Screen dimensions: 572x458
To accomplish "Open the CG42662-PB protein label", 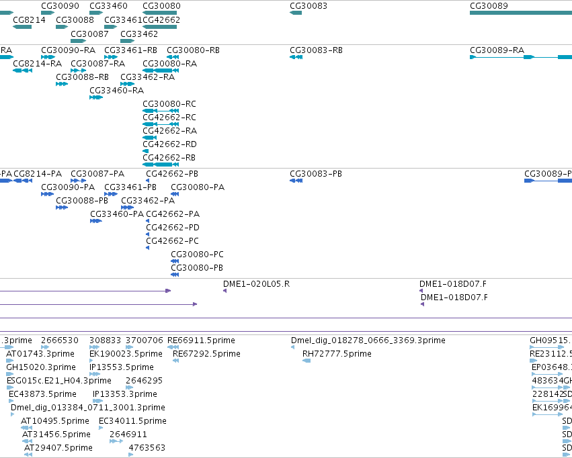I will coord(172,174).
